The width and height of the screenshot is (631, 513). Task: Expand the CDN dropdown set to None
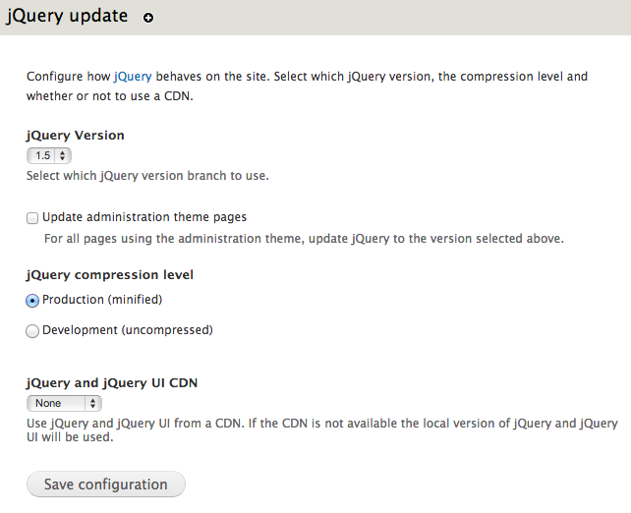(x=63, y=403)
